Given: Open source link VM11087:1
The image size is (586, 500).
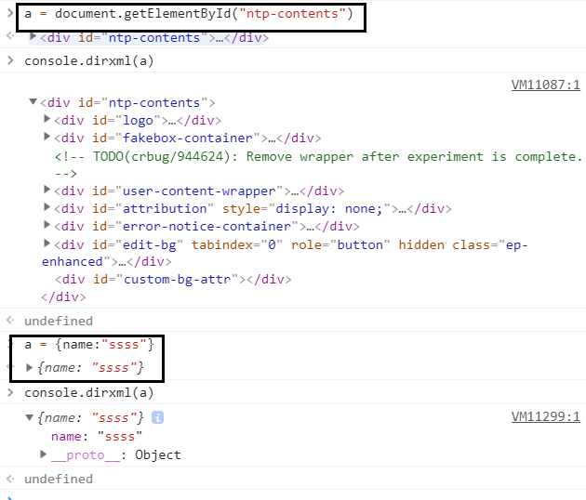Looking at the screenshot, I should click(546, 85).
